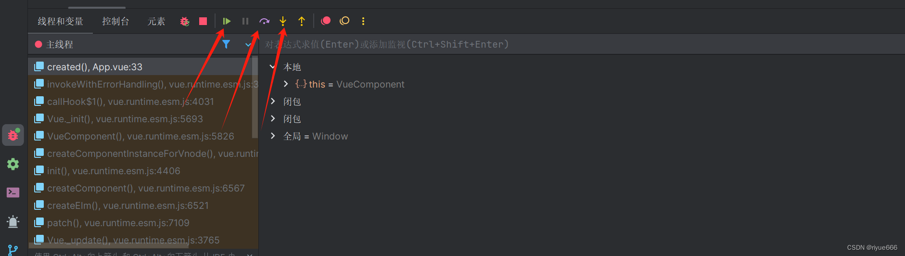The image size is (905, 256).
Task: Toggle the frames filter funnel icon
Action: 226,44
